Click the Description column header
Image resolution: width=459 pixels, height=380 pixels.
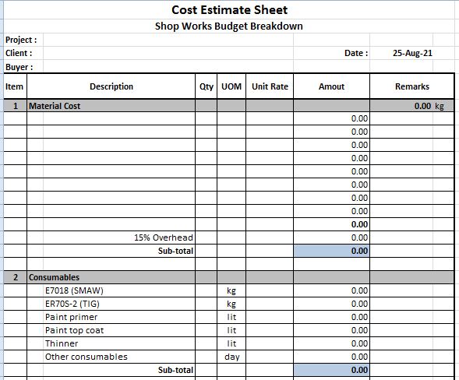tap(111, 86)
